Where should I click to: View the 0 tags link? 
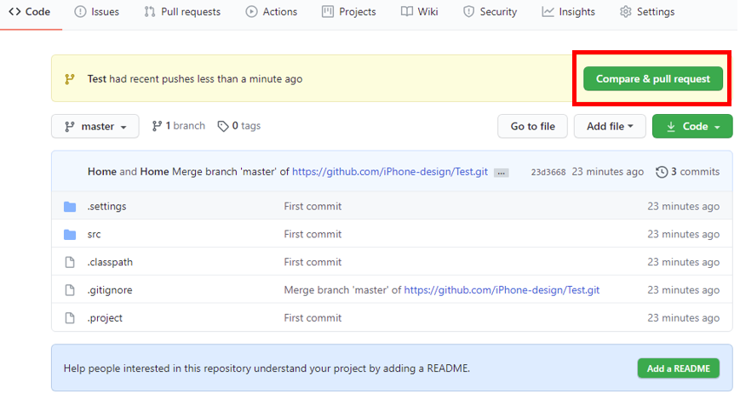pos(238,126)
